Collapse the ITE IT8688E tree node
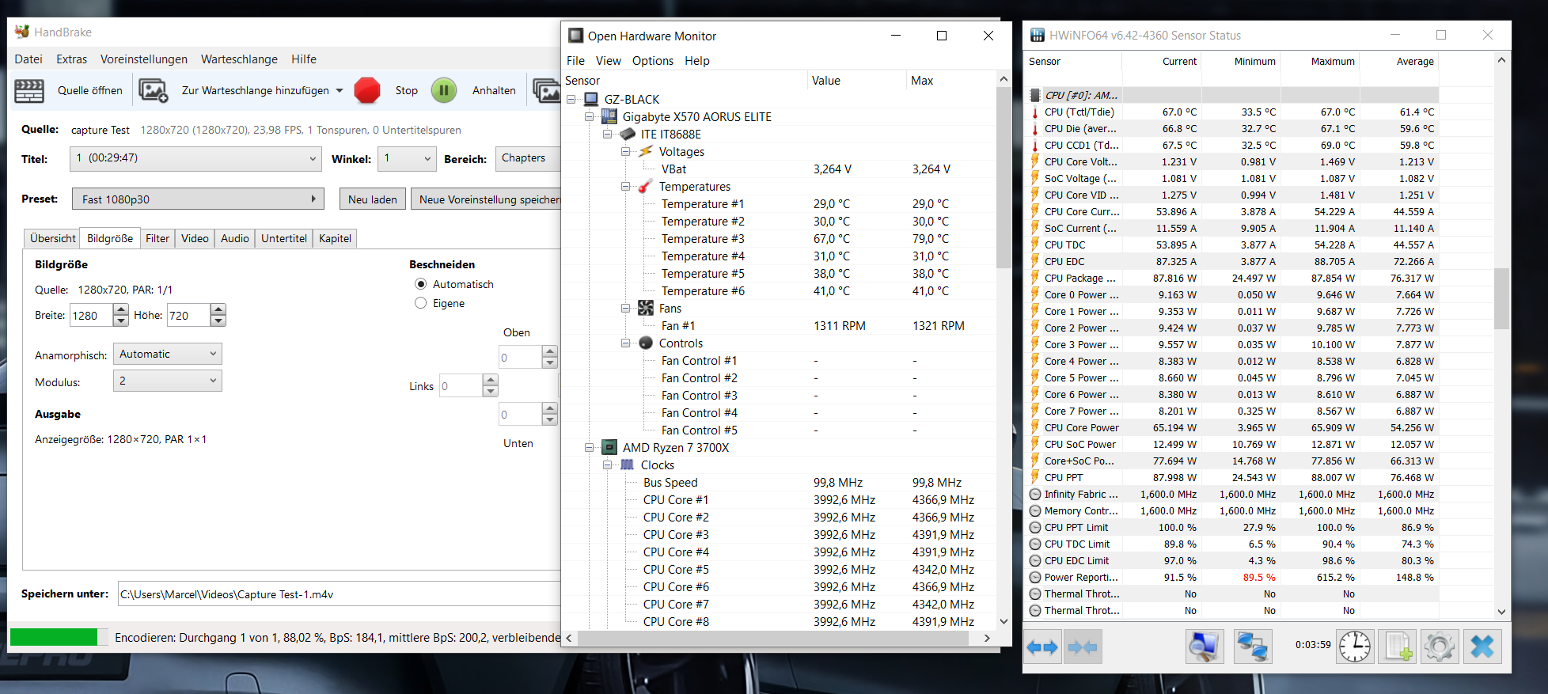Screen dimensions: 1548x694 pos(608,135)
